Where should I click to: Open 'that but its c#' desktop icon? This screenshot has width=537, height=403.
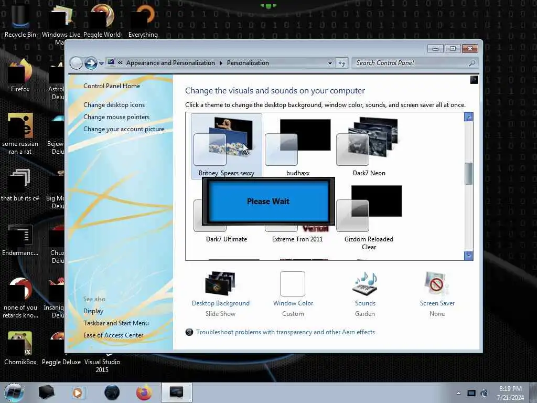pyautogui.click(x=20, y=185)
